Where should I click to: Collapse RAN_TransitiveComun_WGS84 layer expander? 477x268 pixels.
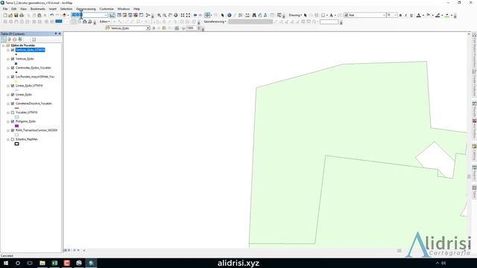point(8,130)
